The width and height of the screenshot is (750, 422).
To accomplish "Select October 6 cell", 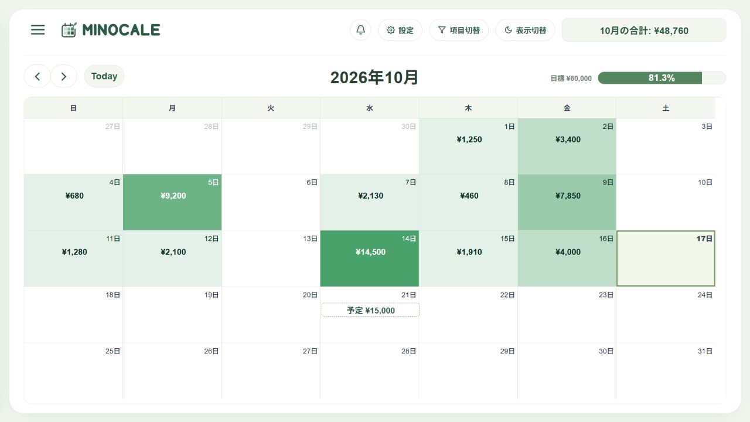I will point(271,202).
